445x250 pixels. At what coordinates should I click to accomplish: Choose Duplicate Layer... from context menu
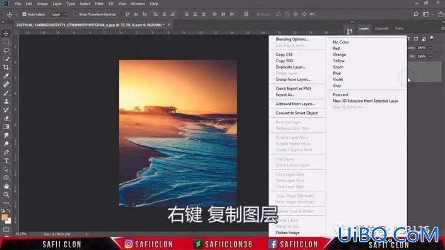290,67
